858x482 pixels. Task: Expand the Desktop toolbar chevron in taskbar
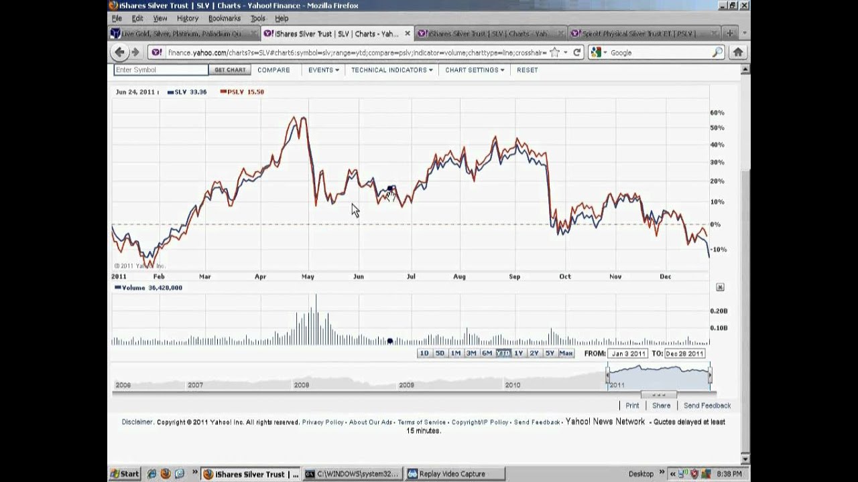tap(662, 473)
